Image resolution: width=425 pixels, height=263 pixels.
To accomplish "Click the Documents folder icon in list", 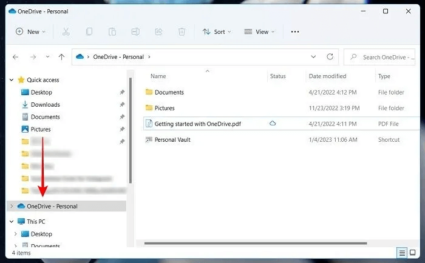I will (149, 92).
